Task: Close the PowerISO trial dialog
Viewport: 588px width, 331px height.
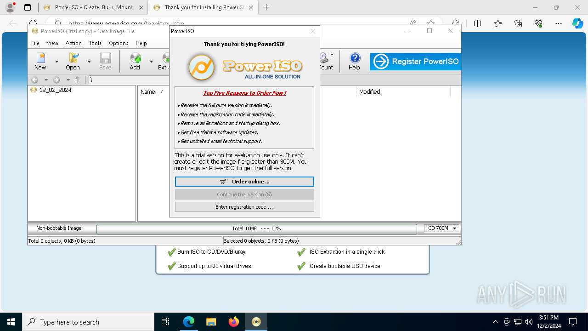Action: (x=313, y=31)
